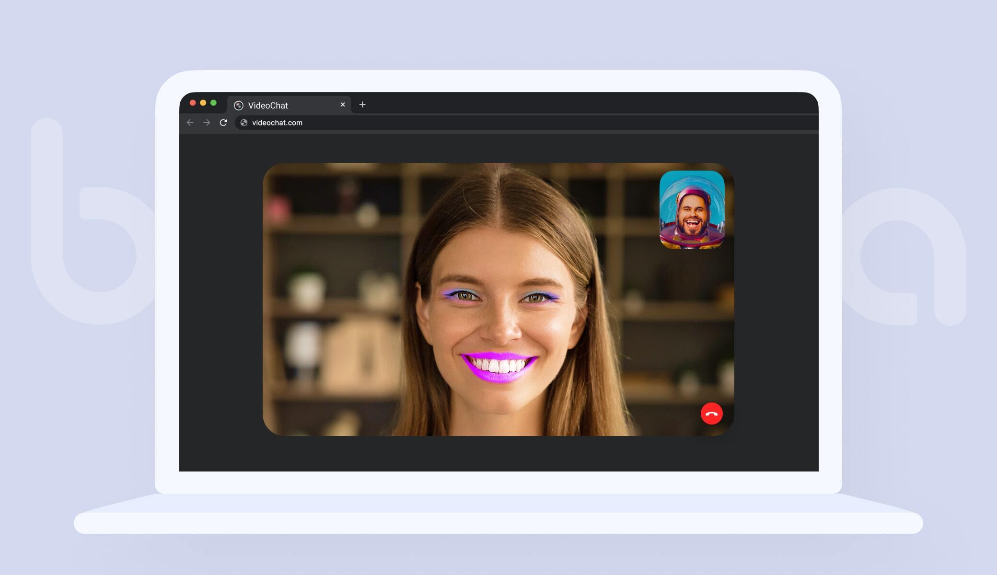Click the red close traffic light

click(193, 102)
